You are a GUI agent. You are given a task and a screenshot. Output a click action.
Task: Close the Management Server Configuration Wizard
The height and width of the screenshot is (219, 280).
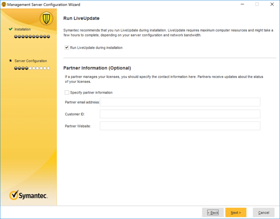tap(272, 5)
